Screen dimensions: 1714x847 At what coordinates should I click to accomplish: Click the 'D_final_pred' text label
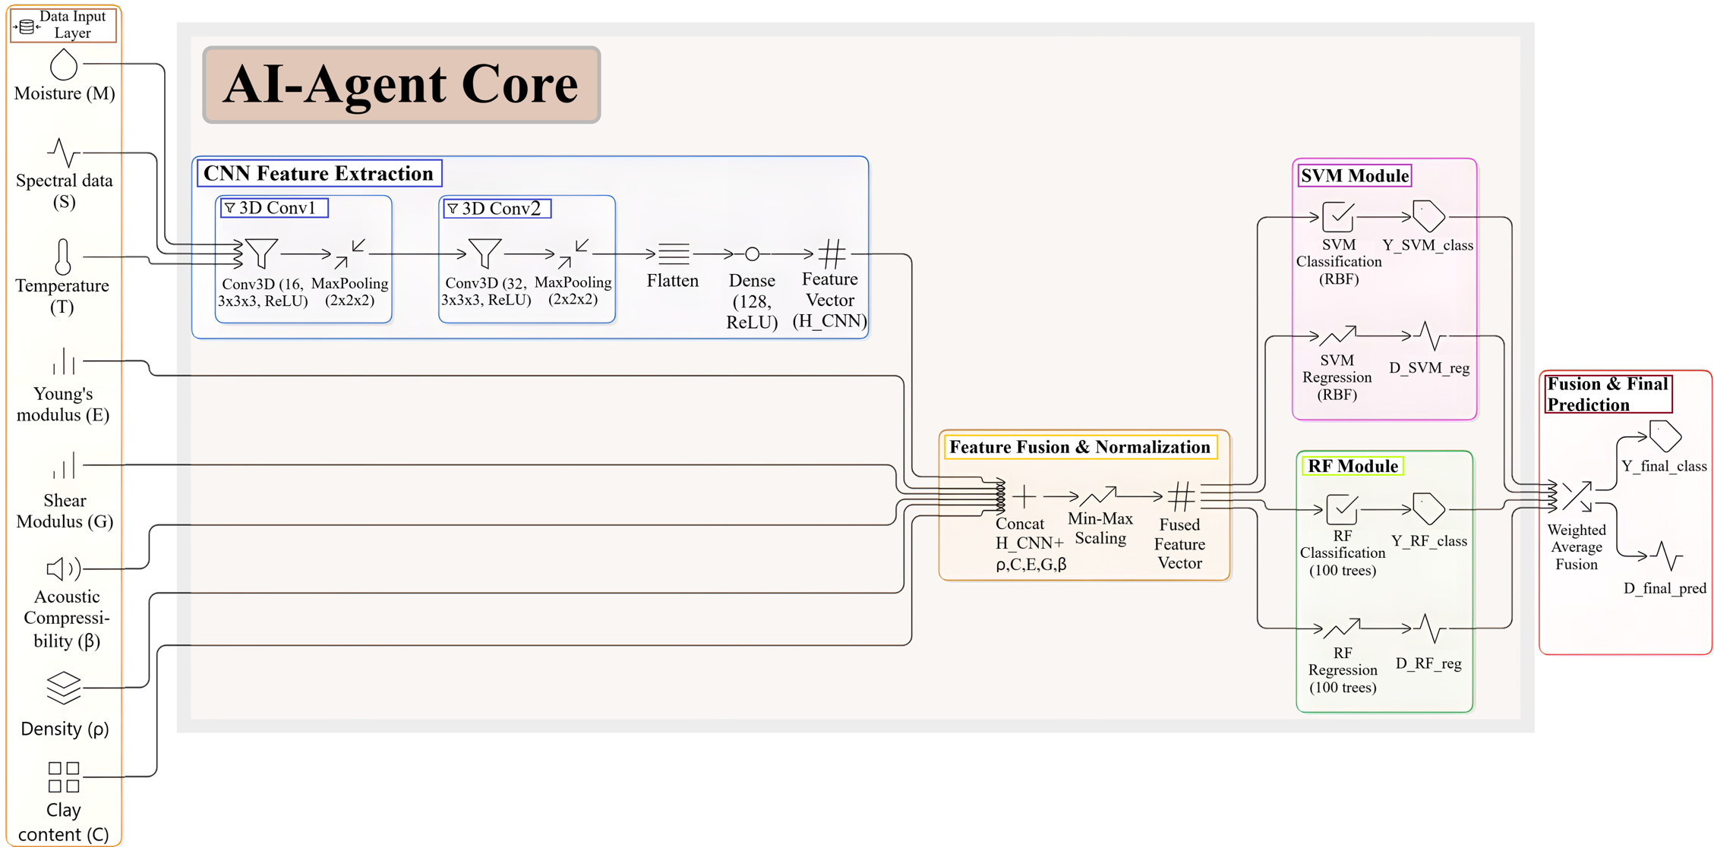pyautogui.click(x=1665, y=589)
